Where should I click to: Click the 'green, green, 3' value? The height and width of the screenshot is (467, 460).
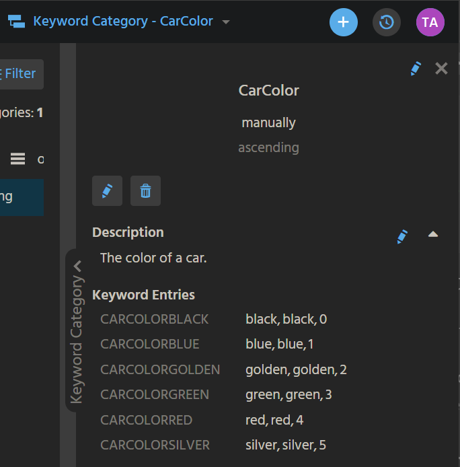click(x=289, y=395)
